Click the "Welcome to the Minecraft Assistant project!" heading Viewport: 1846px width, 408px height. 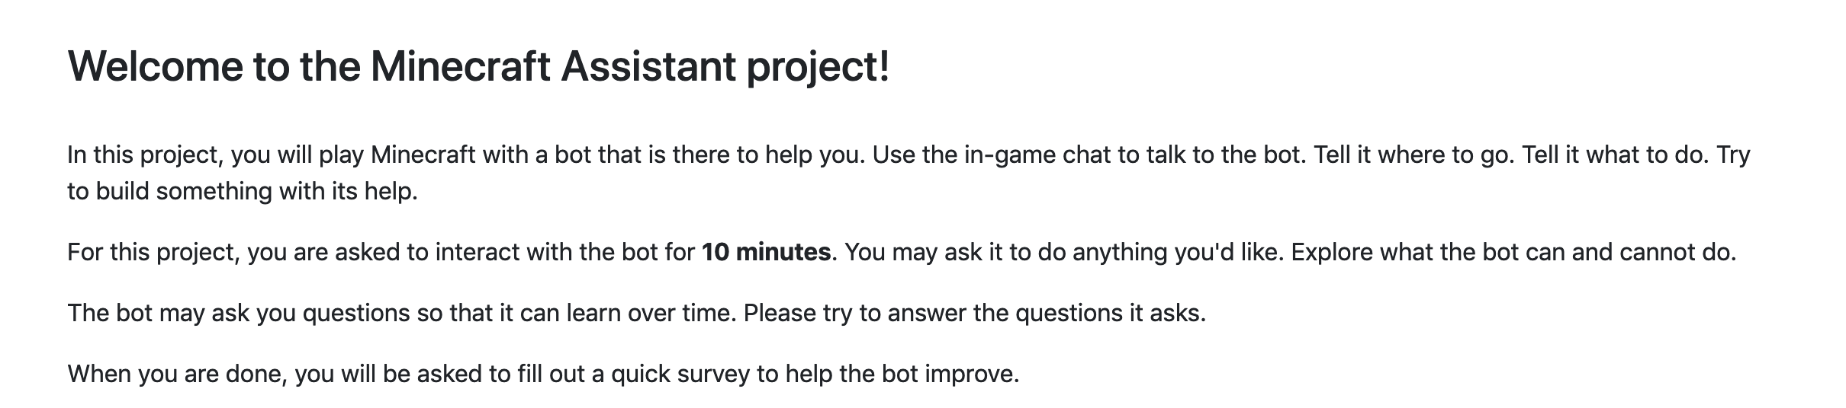pyautogui.click(x=478, y=67)
